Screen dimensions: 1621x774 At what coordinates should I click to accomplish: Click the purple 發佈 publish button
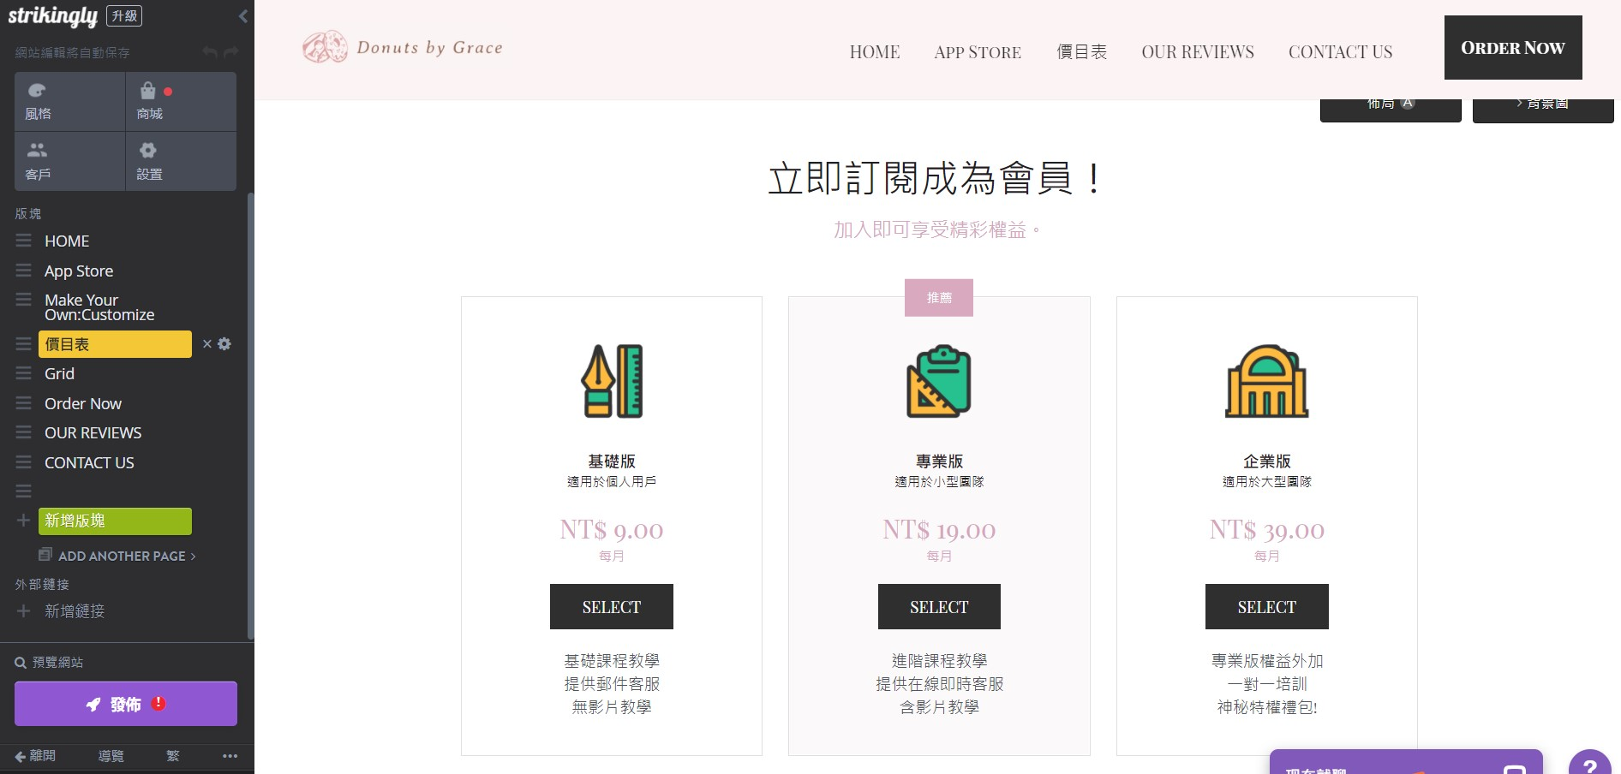[x=125, y=703]
